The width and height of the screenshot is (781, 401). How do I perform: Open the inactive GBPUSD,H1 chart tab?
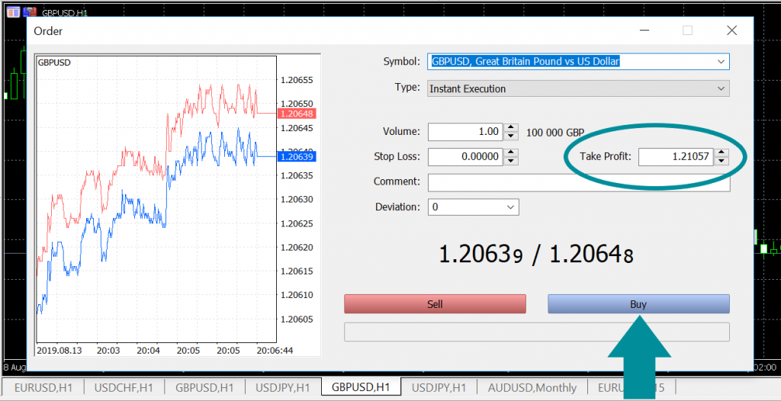tap(204, 387)
